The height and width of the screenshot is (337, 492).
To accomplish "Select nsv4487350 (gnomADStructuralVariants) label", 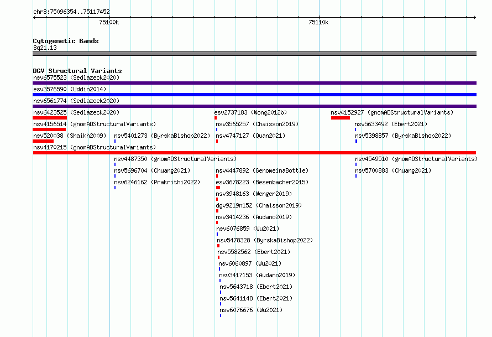I will [x=175, y=159].
